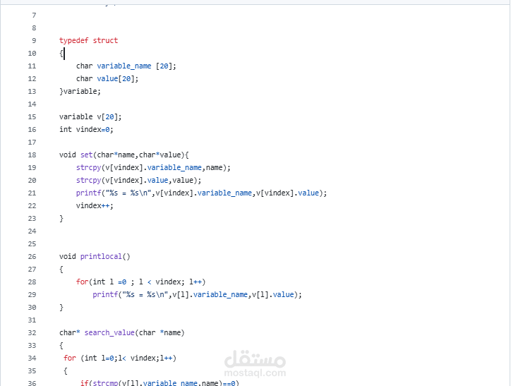Click opening brace on line 10
This screenshot has height=386, width=511.
[61, 54]
